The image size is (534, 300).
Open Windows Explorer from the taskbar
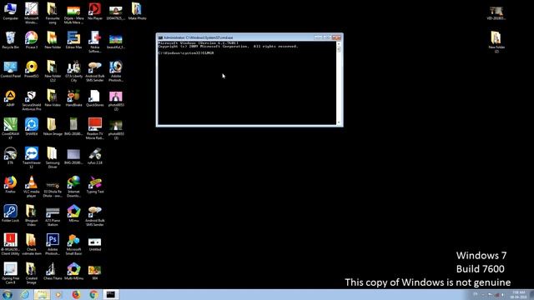point(42,294)
